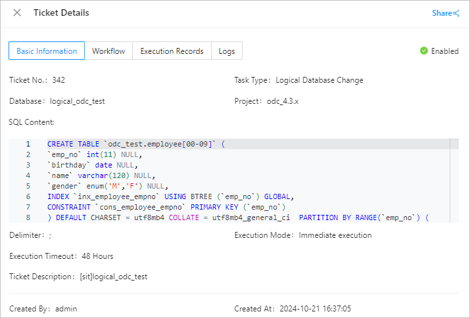Go to the Basic Information tab
The width and height of the screenshot is (470, 318).
click(47, 51)
